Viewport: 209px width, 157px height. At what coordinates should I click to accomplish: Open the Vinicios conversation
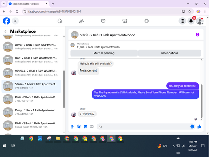tap(31, 73)
